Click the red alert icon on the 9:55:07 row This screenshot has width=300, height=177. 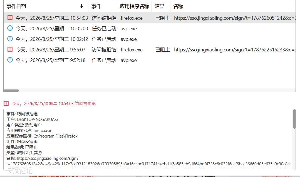click(x=10, y=49)
